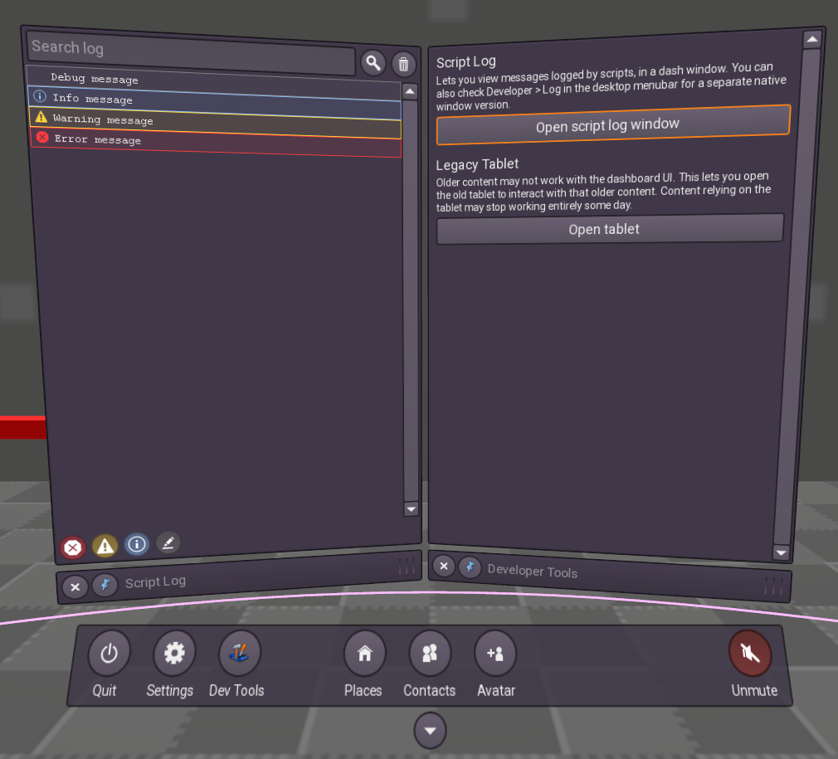Select the Info message row
The width and height of the screenshot is (838, 759).
pyautogui.click(x=215, y=101)
